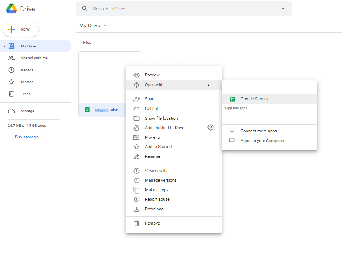Viewport: 342px width, 260px height.
Task: Click the Apps on your Computer laptop icon
Action: [x=232, y=141]
